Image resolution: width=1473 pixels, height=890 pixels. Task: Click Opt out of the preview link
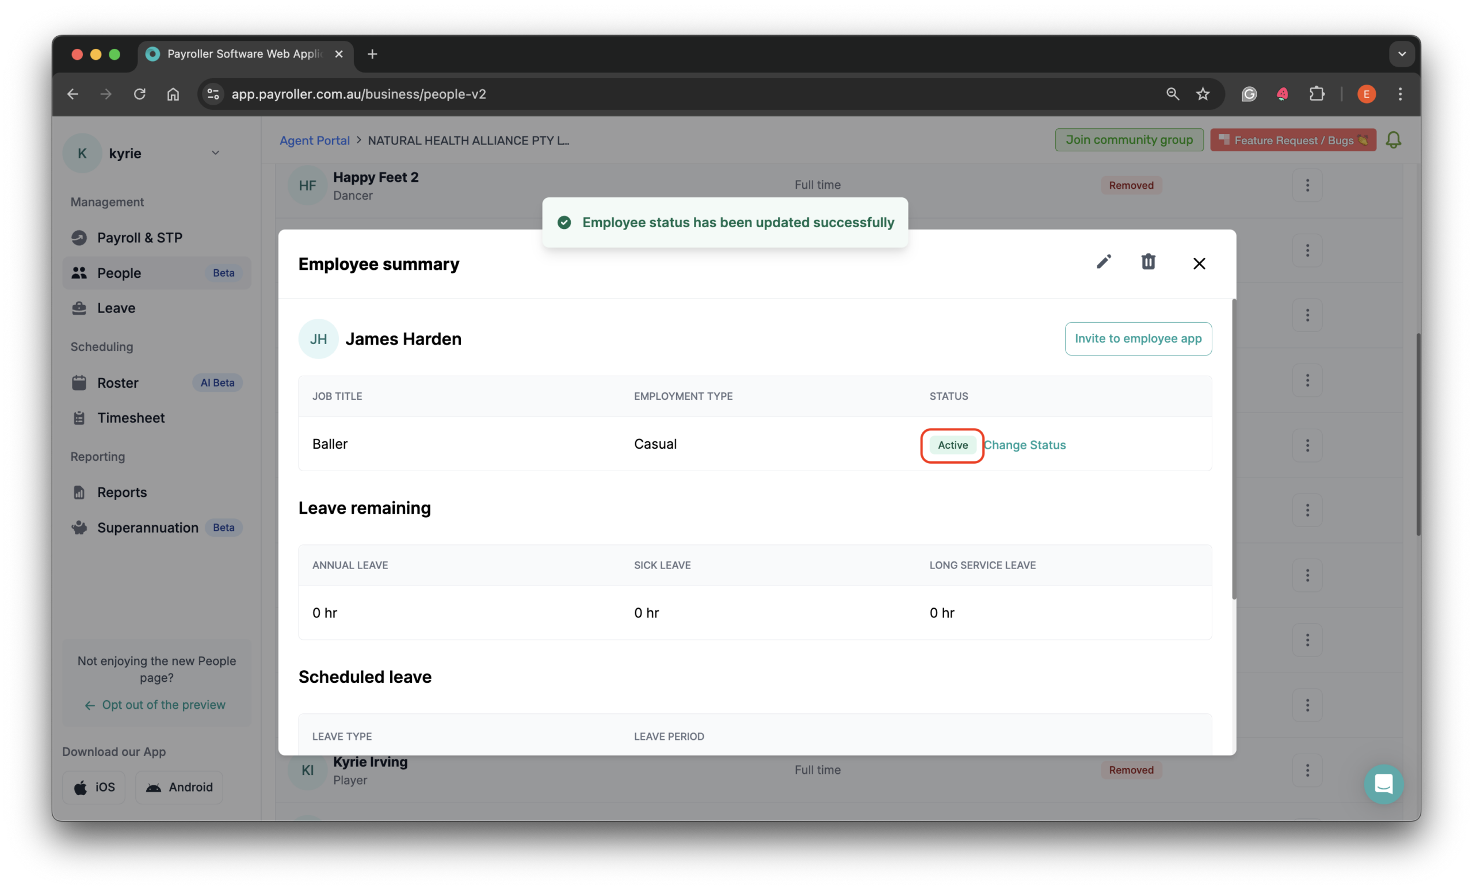pyautogui.click(x=163, y=705)
